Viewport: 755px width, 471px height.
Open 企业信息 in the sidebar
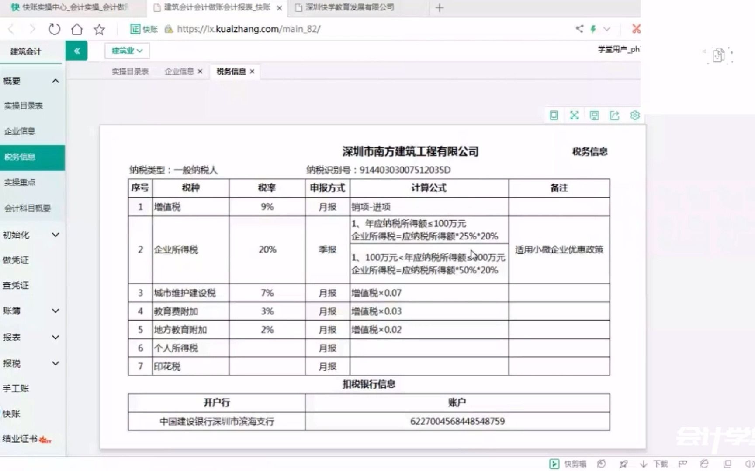pyautogui.click(x=20, y=131)
